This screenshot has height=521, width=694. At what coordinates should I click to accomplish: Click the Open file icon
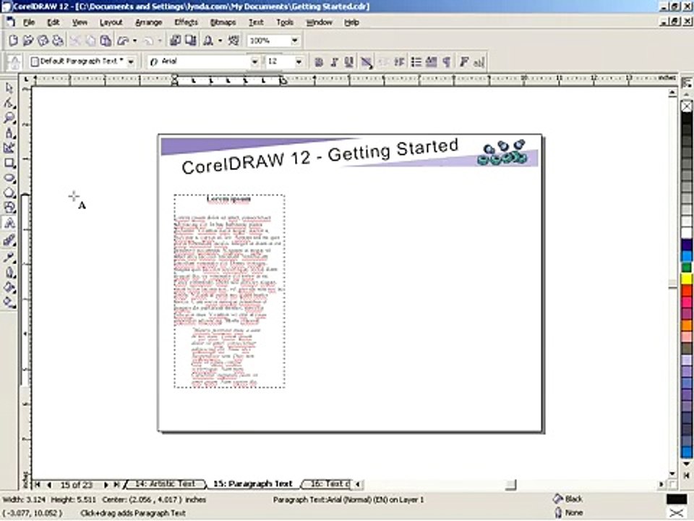[x=28, y=41]
